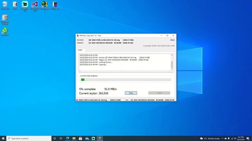Click the log scroll-down arrow
Viewport: 252px width, 141px height.
point(172,69)
